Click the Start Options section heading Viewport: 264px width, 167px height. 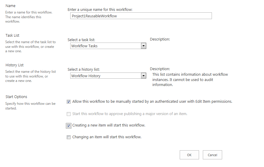pyautogui.click(x=16, y=97)
